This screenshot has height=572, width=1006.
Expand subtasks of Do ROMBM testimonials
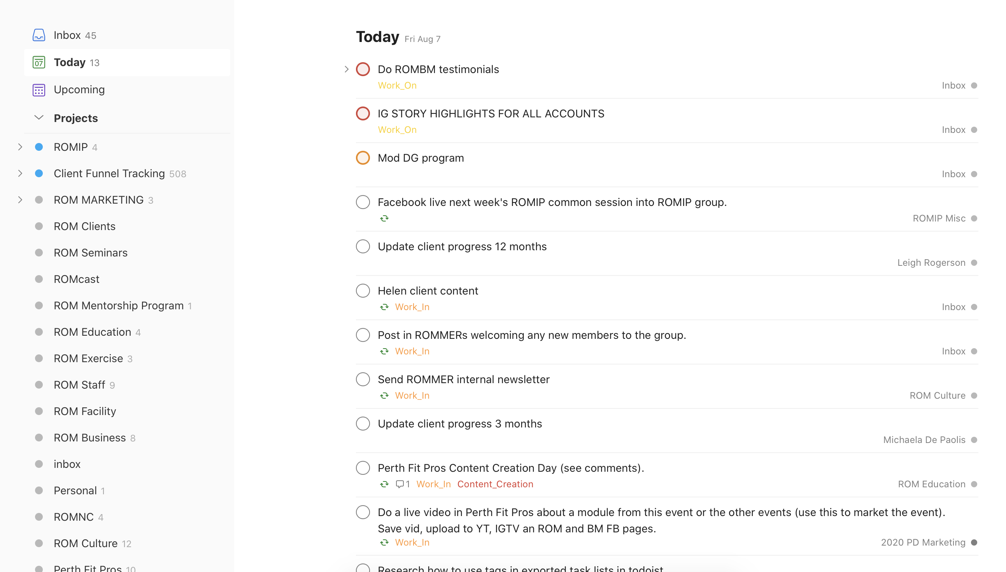coord(346,69)
